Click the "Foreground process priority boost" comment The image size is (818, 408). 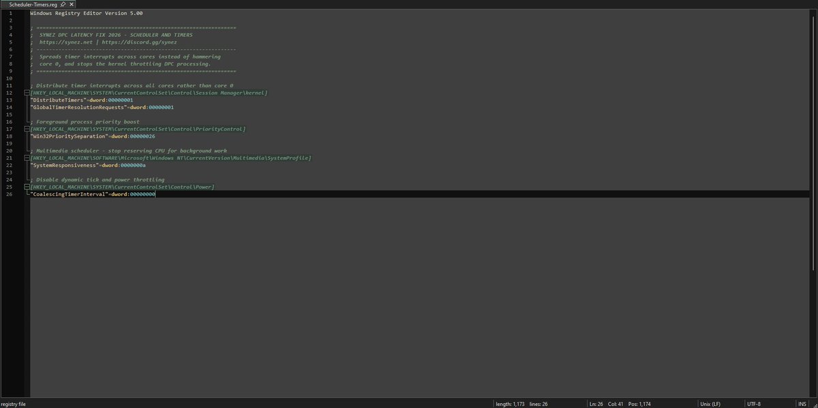pyautogui.click(x=86, y=121)
